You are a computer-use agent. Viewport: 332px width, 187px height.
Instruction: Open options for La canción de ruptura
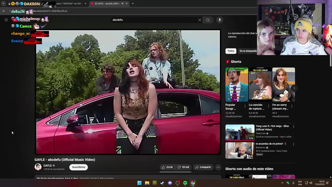coord(268,106)
